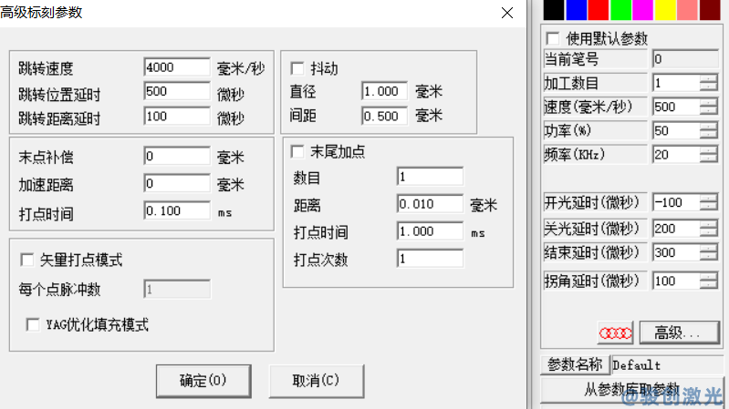729x409 pixels.
Task: Click the 功率(%) value field
Action: 676,130
